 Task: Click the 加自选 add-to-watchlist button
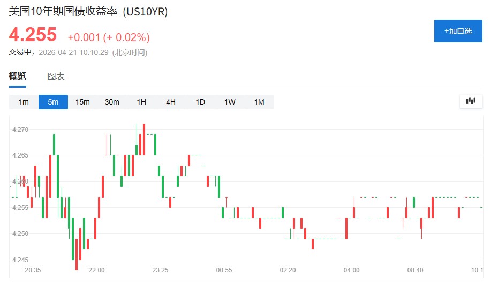458,31
